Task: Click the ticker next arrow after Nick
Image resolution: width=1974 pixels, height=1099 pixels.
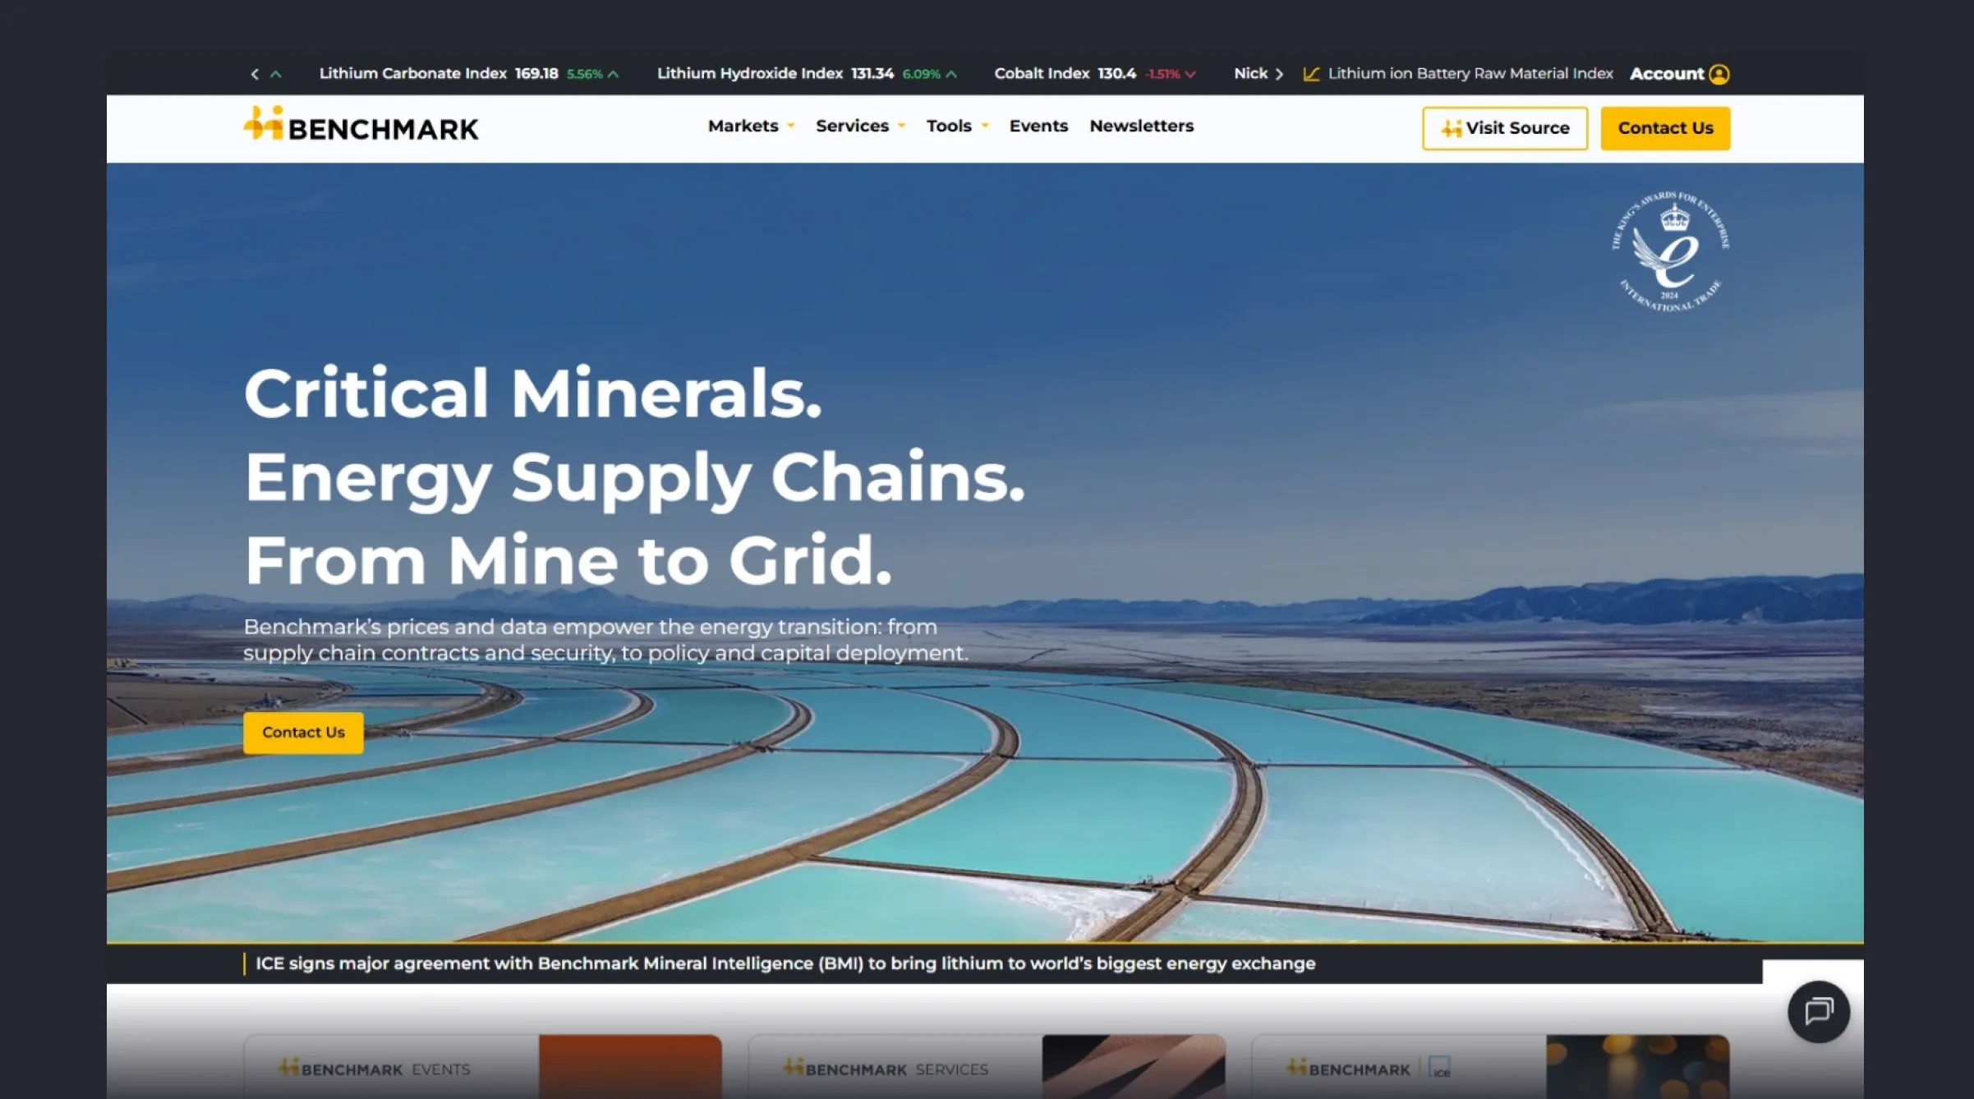Action: [x=1279, y=74]
